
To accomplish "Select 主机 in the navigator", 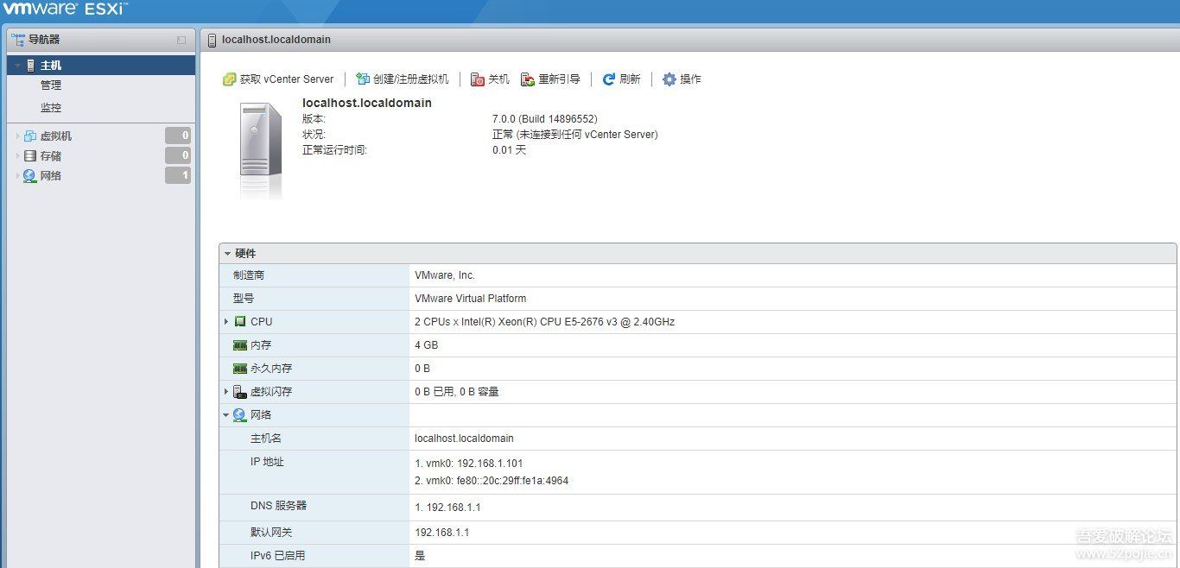I will 51,66.
